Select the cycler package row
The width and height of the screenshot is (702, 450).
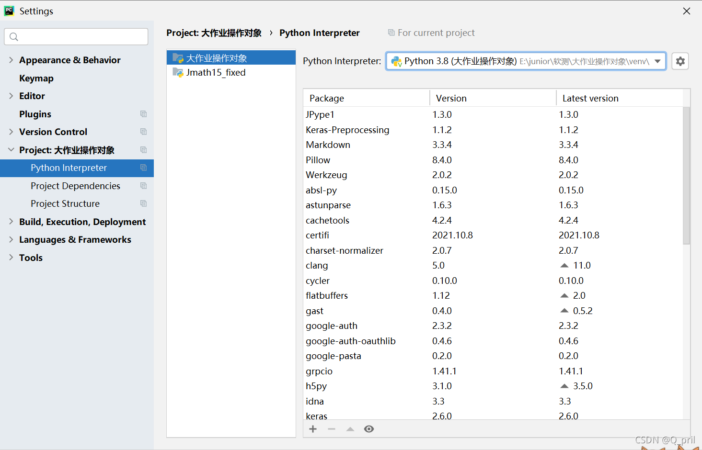(493, 281)
